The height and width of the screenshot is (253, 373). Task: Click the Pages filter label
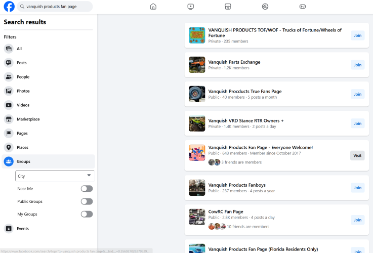click(22, 133)
